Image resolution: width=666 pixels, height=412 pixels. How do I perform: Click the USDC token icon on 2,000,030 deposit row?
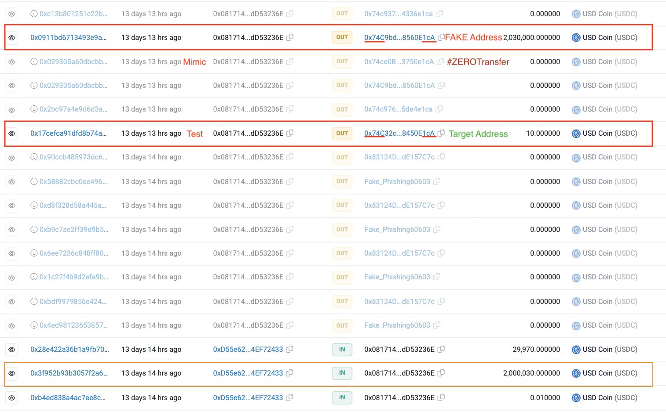click(576, 373)
